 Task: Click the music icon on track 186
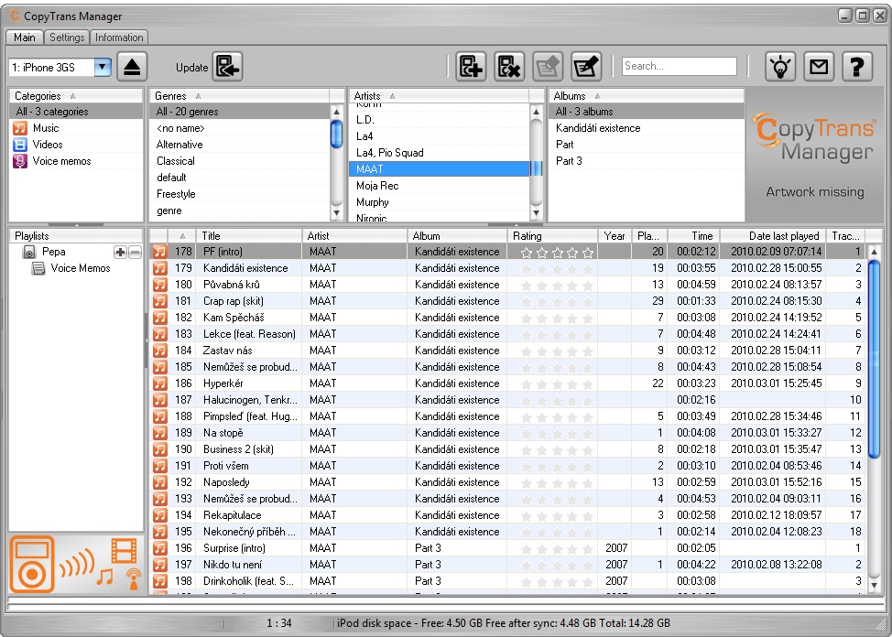[160, 383]
